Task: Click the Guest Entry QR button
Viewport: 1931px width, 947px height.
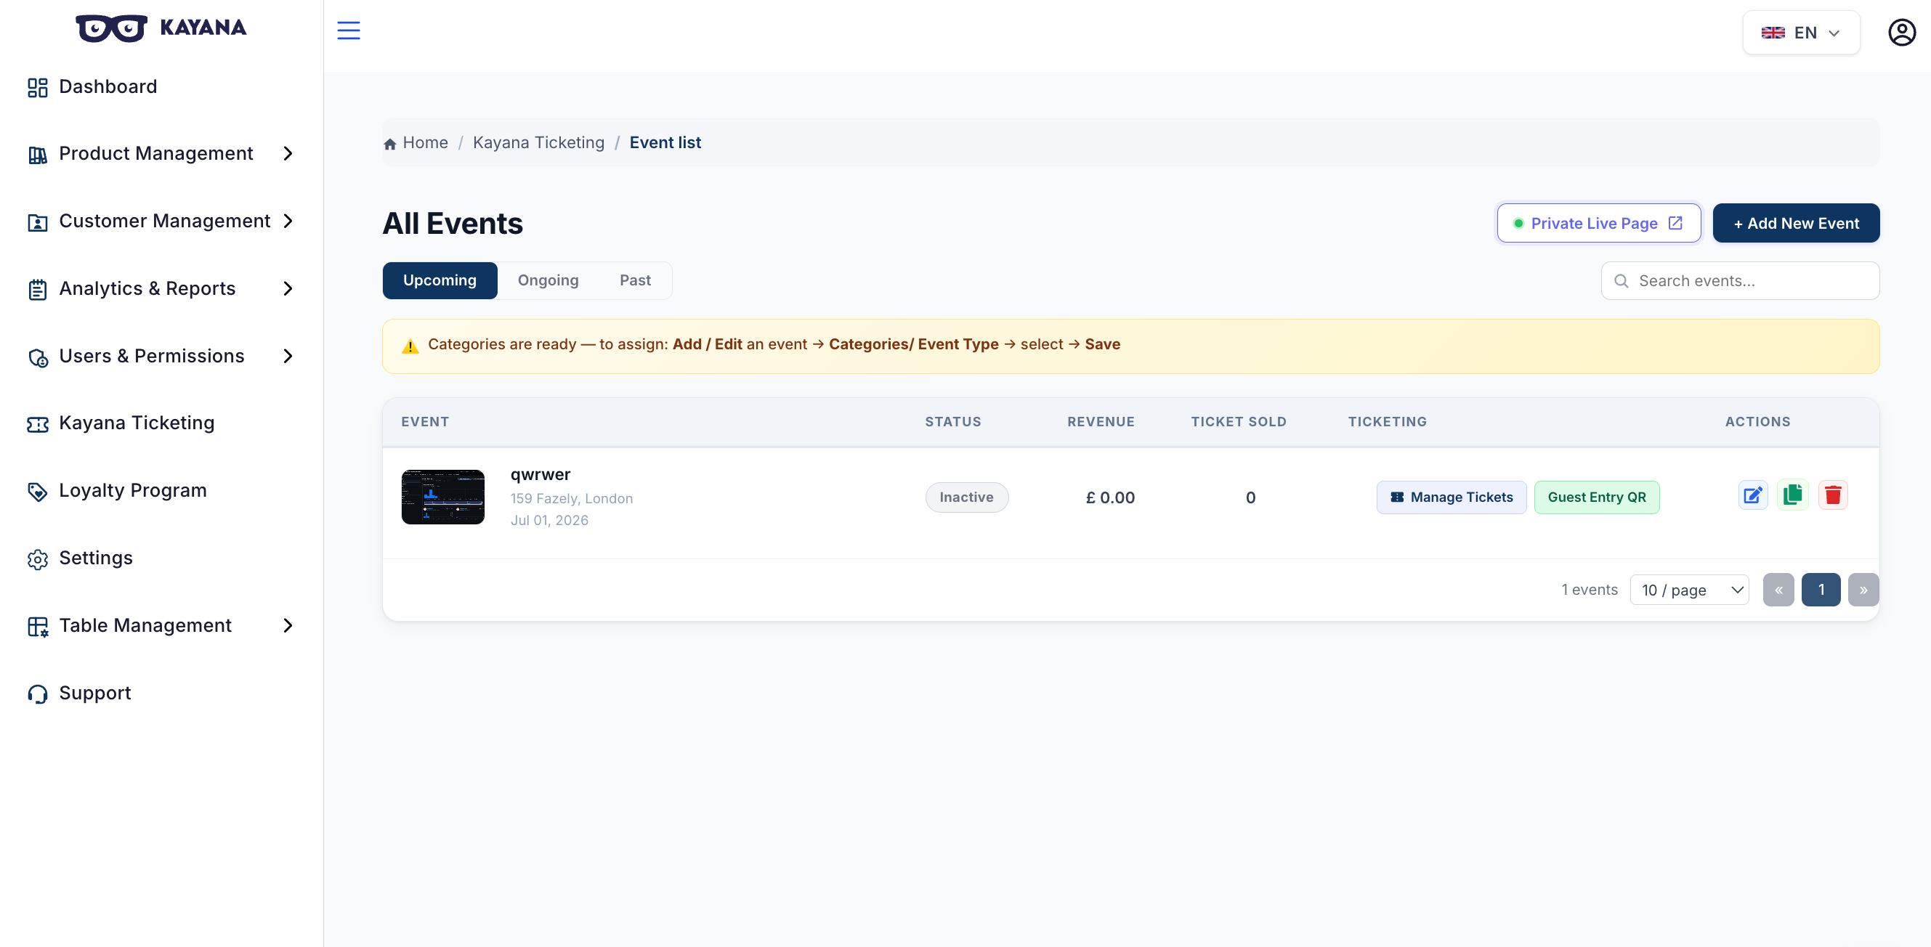Action: click(x=1597, y=497)
